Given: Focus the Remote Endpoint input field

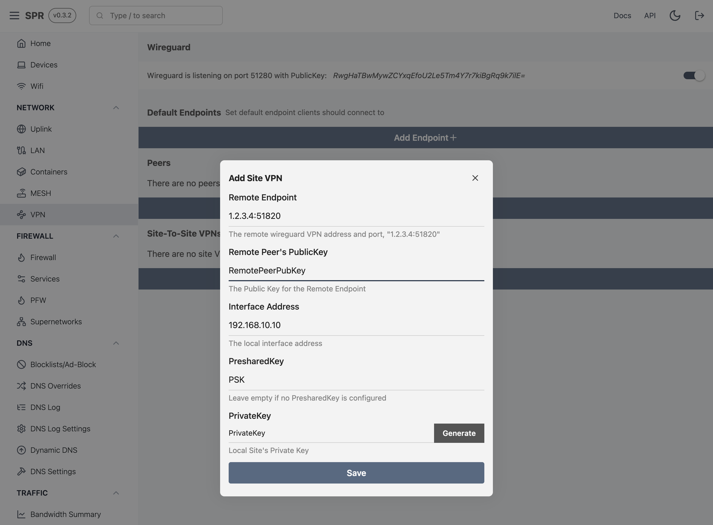Looking at the screenshot, I should 356,216.
